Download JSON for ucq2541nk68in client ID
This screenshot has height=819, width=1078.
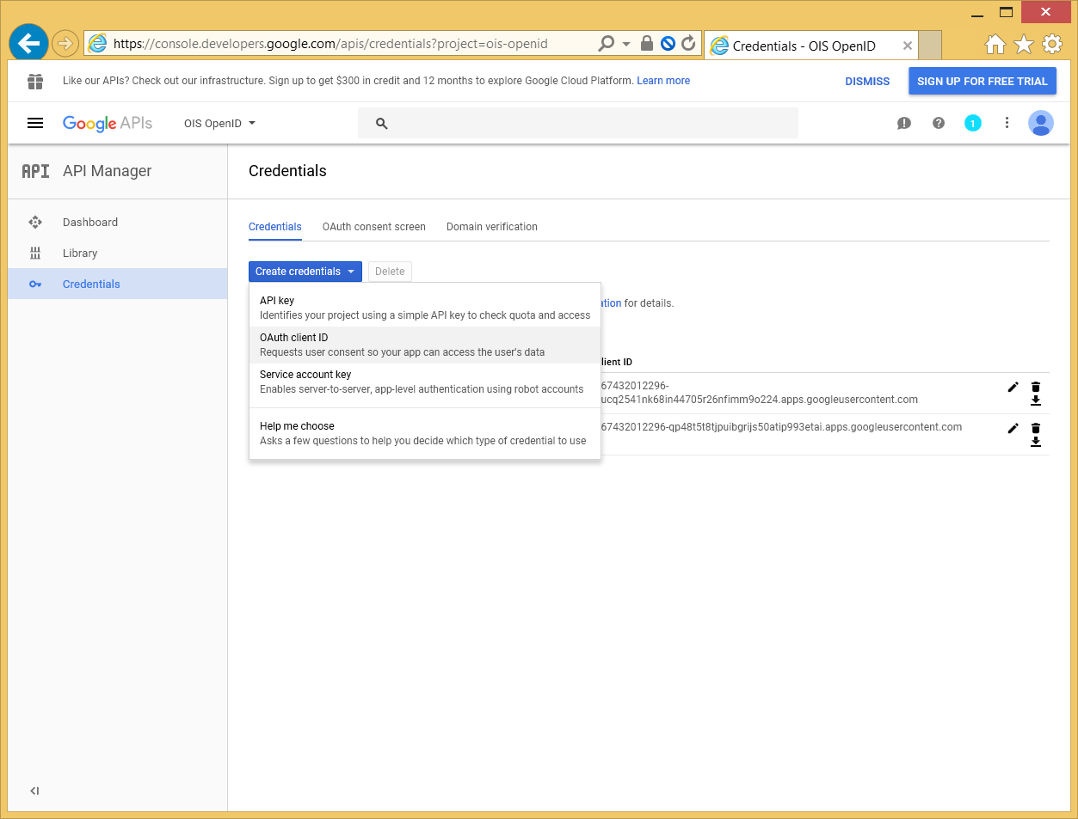coord(1036,400)
